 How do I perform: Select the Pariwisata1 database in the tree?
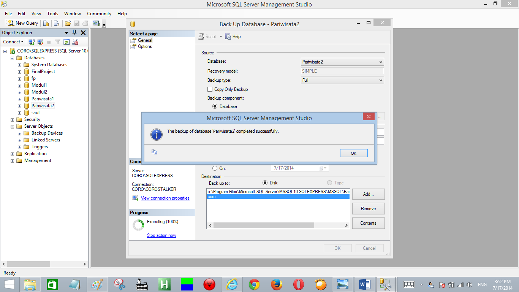43,99
